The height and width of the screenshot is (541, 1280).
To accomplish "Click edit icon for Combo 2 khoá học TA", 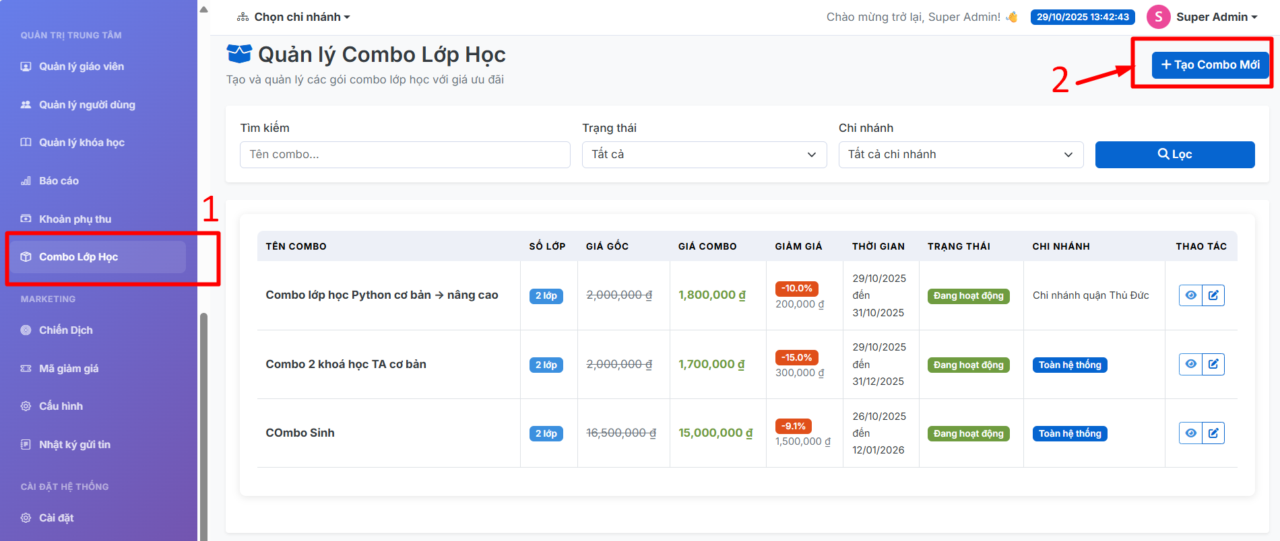I will (1213, 364).
